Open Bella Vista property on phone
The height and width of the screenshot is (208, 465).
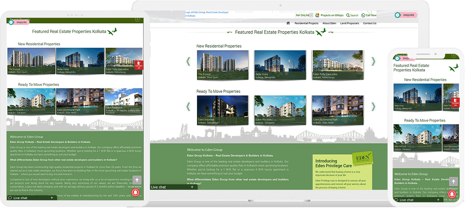click(418, 97)
